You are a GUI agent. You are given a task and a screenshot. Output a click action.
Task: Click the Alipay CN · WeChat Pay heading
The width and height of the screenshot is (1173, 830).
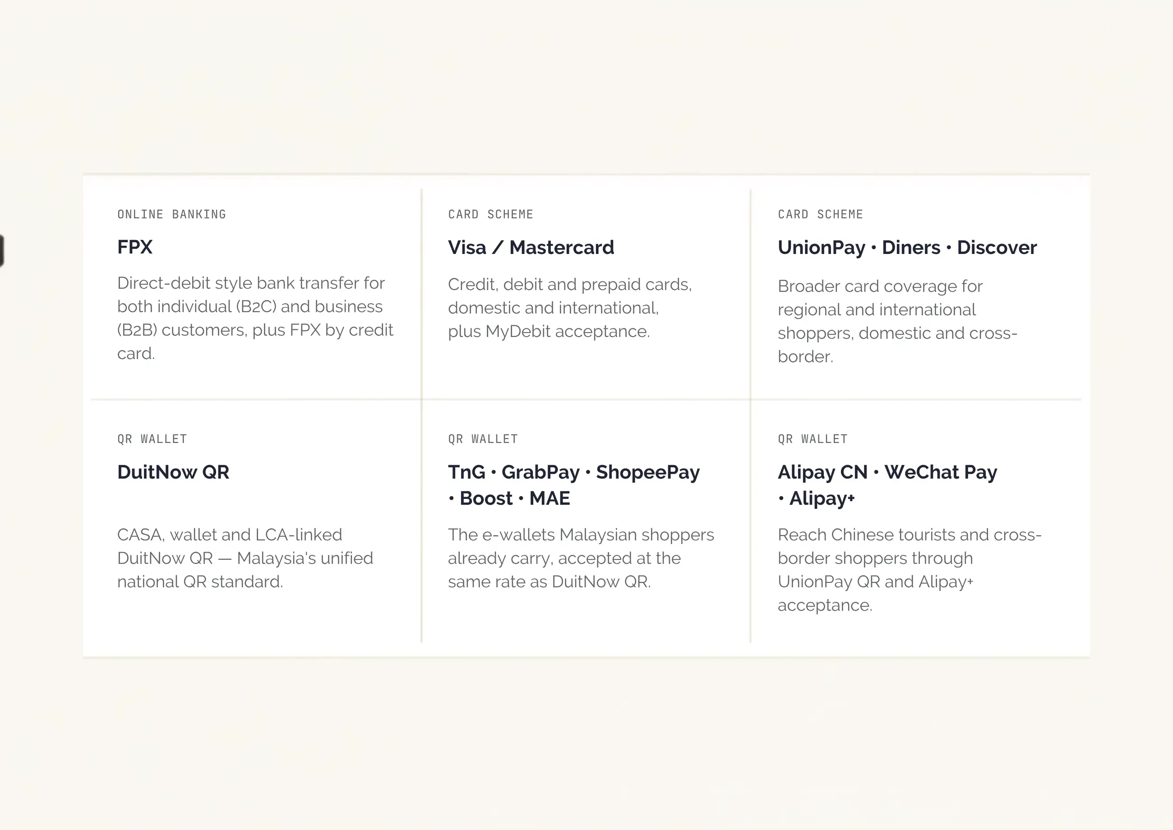[887, 485]
